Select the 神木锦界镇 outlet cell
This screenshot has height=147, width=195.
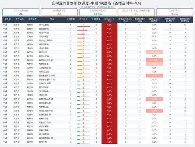[44, 134]
